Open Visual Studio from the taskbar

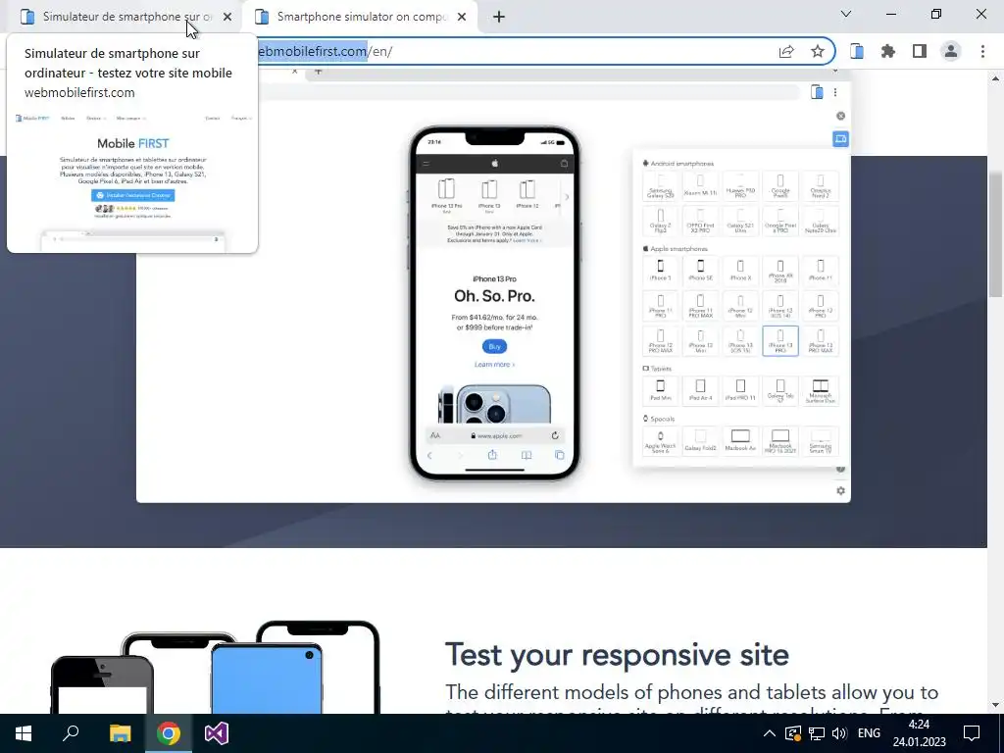[217, 733]
